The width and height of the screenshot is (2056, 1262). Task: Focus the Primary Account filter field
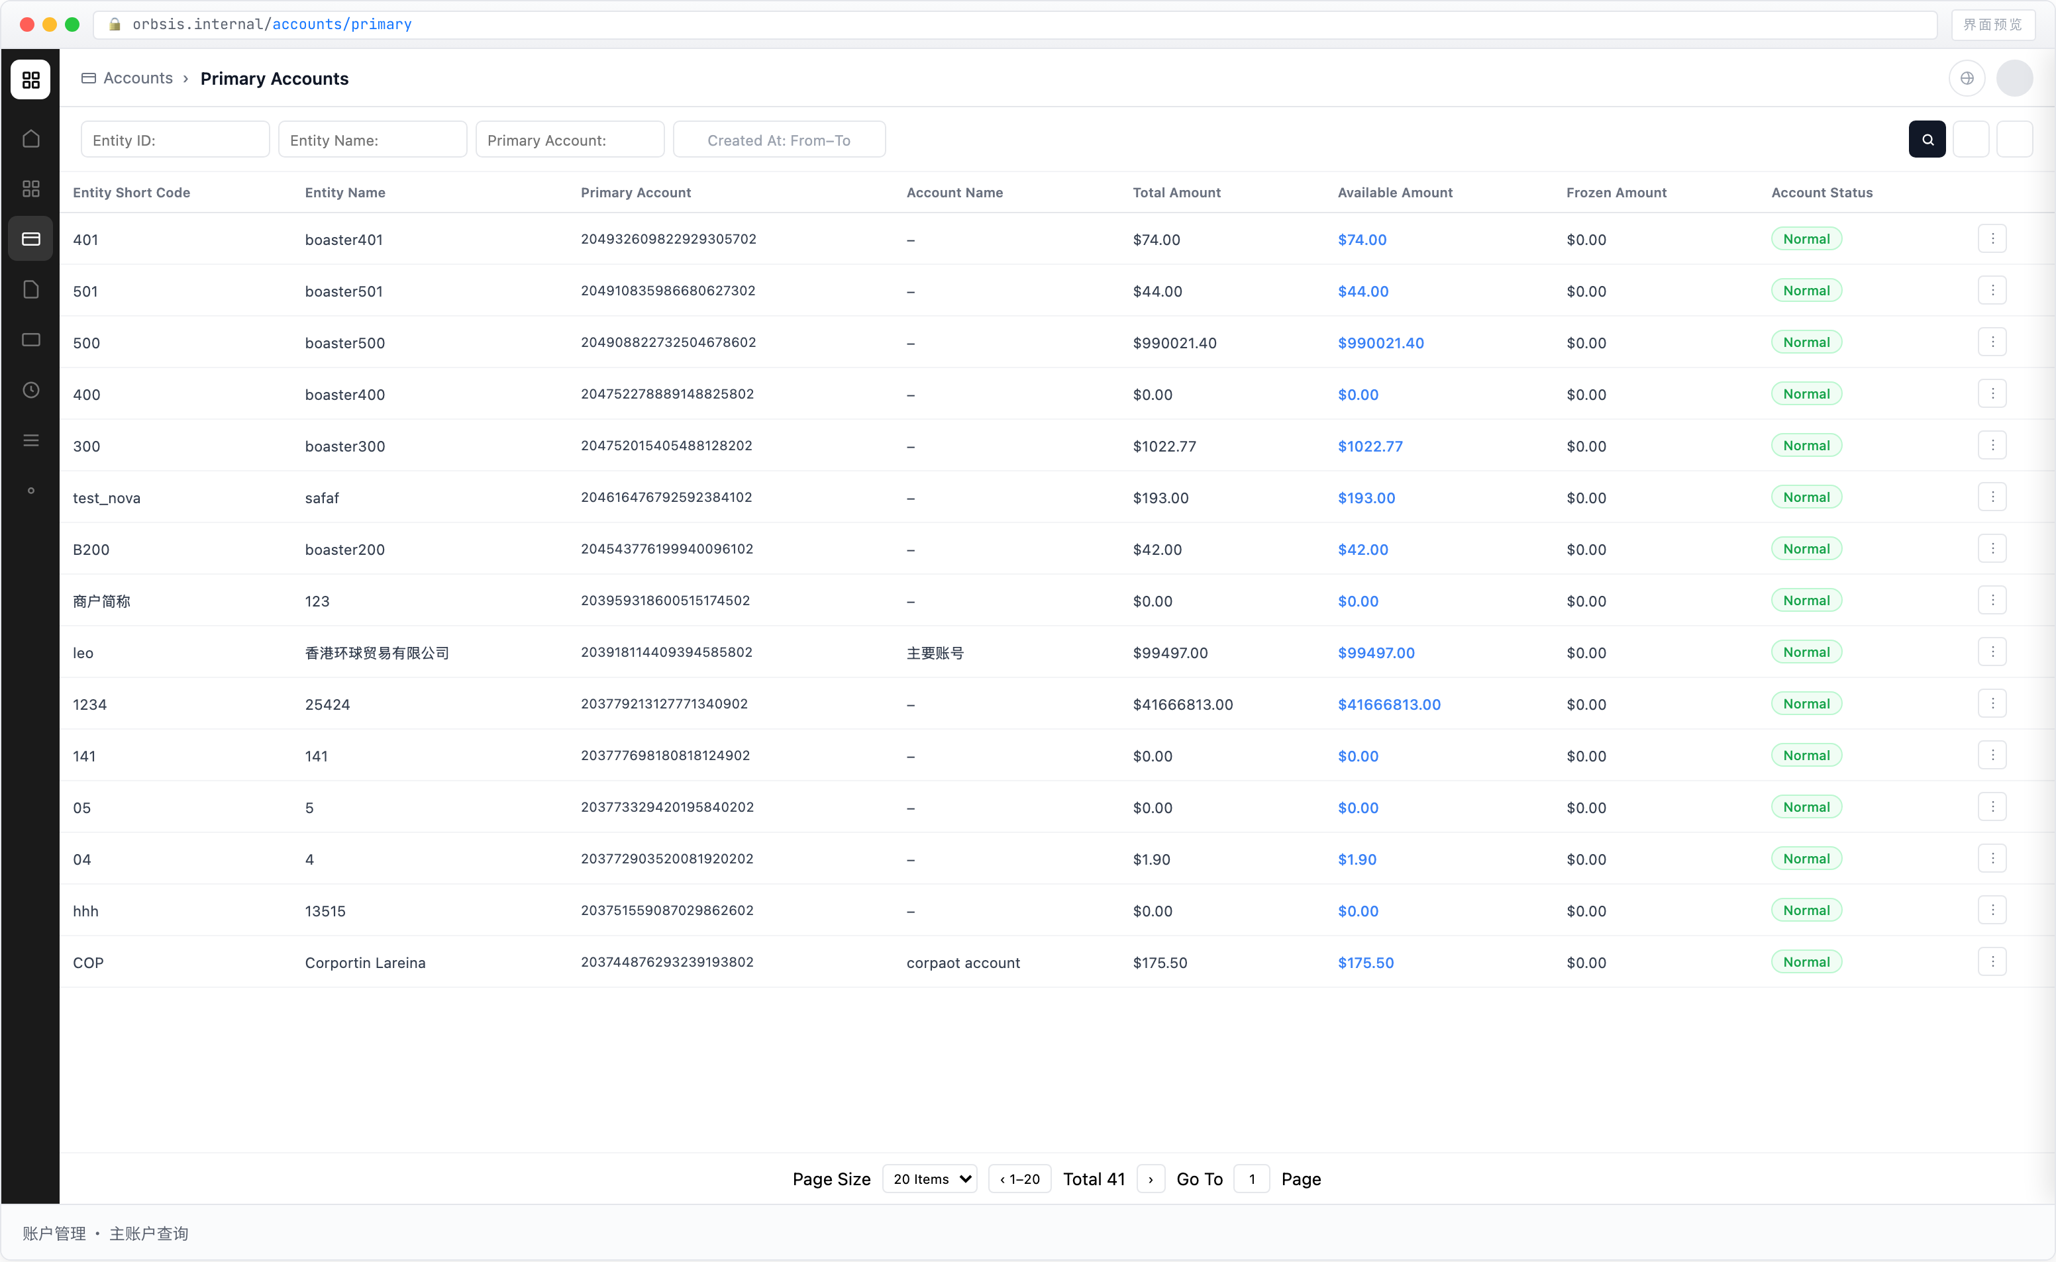(570, 140)
